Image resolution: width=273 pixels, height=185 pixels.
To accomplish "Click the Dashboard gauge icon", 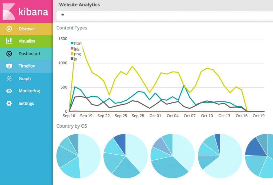I will (x=9, y=54).
